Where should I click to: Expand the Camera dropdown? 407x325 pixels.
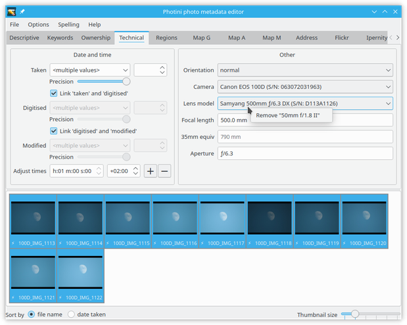click(305, 87)
